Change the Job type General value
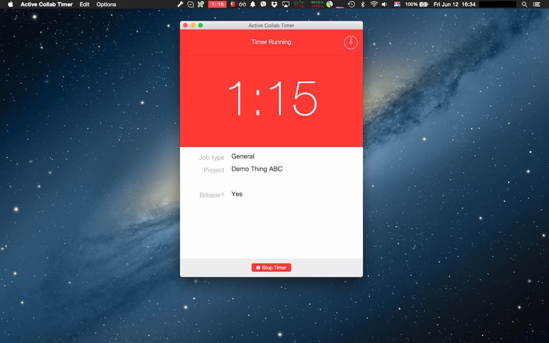Screen dimensions: 549x343 243,156
